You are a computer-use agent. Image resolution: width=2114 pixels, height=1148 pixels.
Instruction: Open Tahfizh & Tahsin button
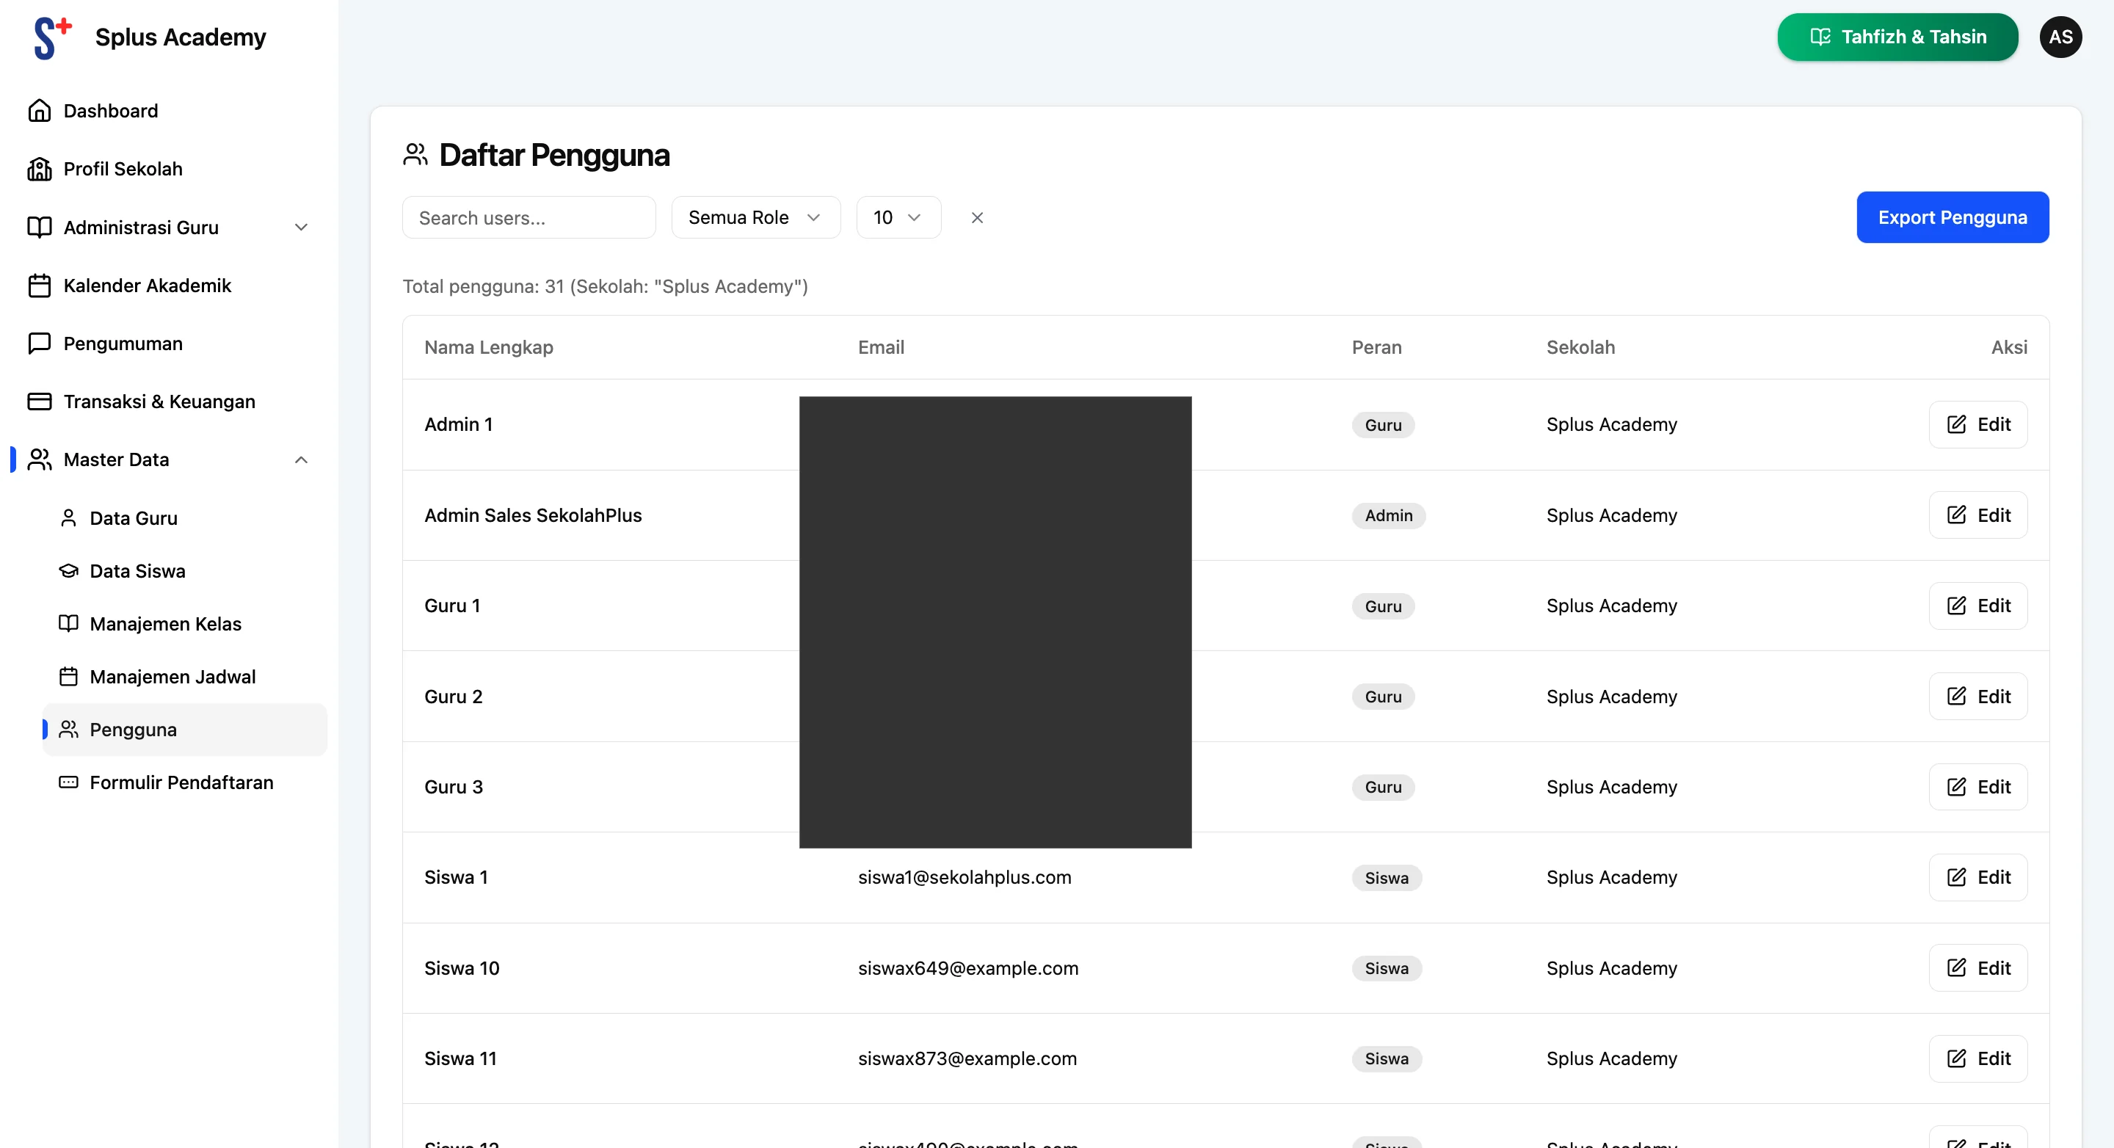point(1897,37)
